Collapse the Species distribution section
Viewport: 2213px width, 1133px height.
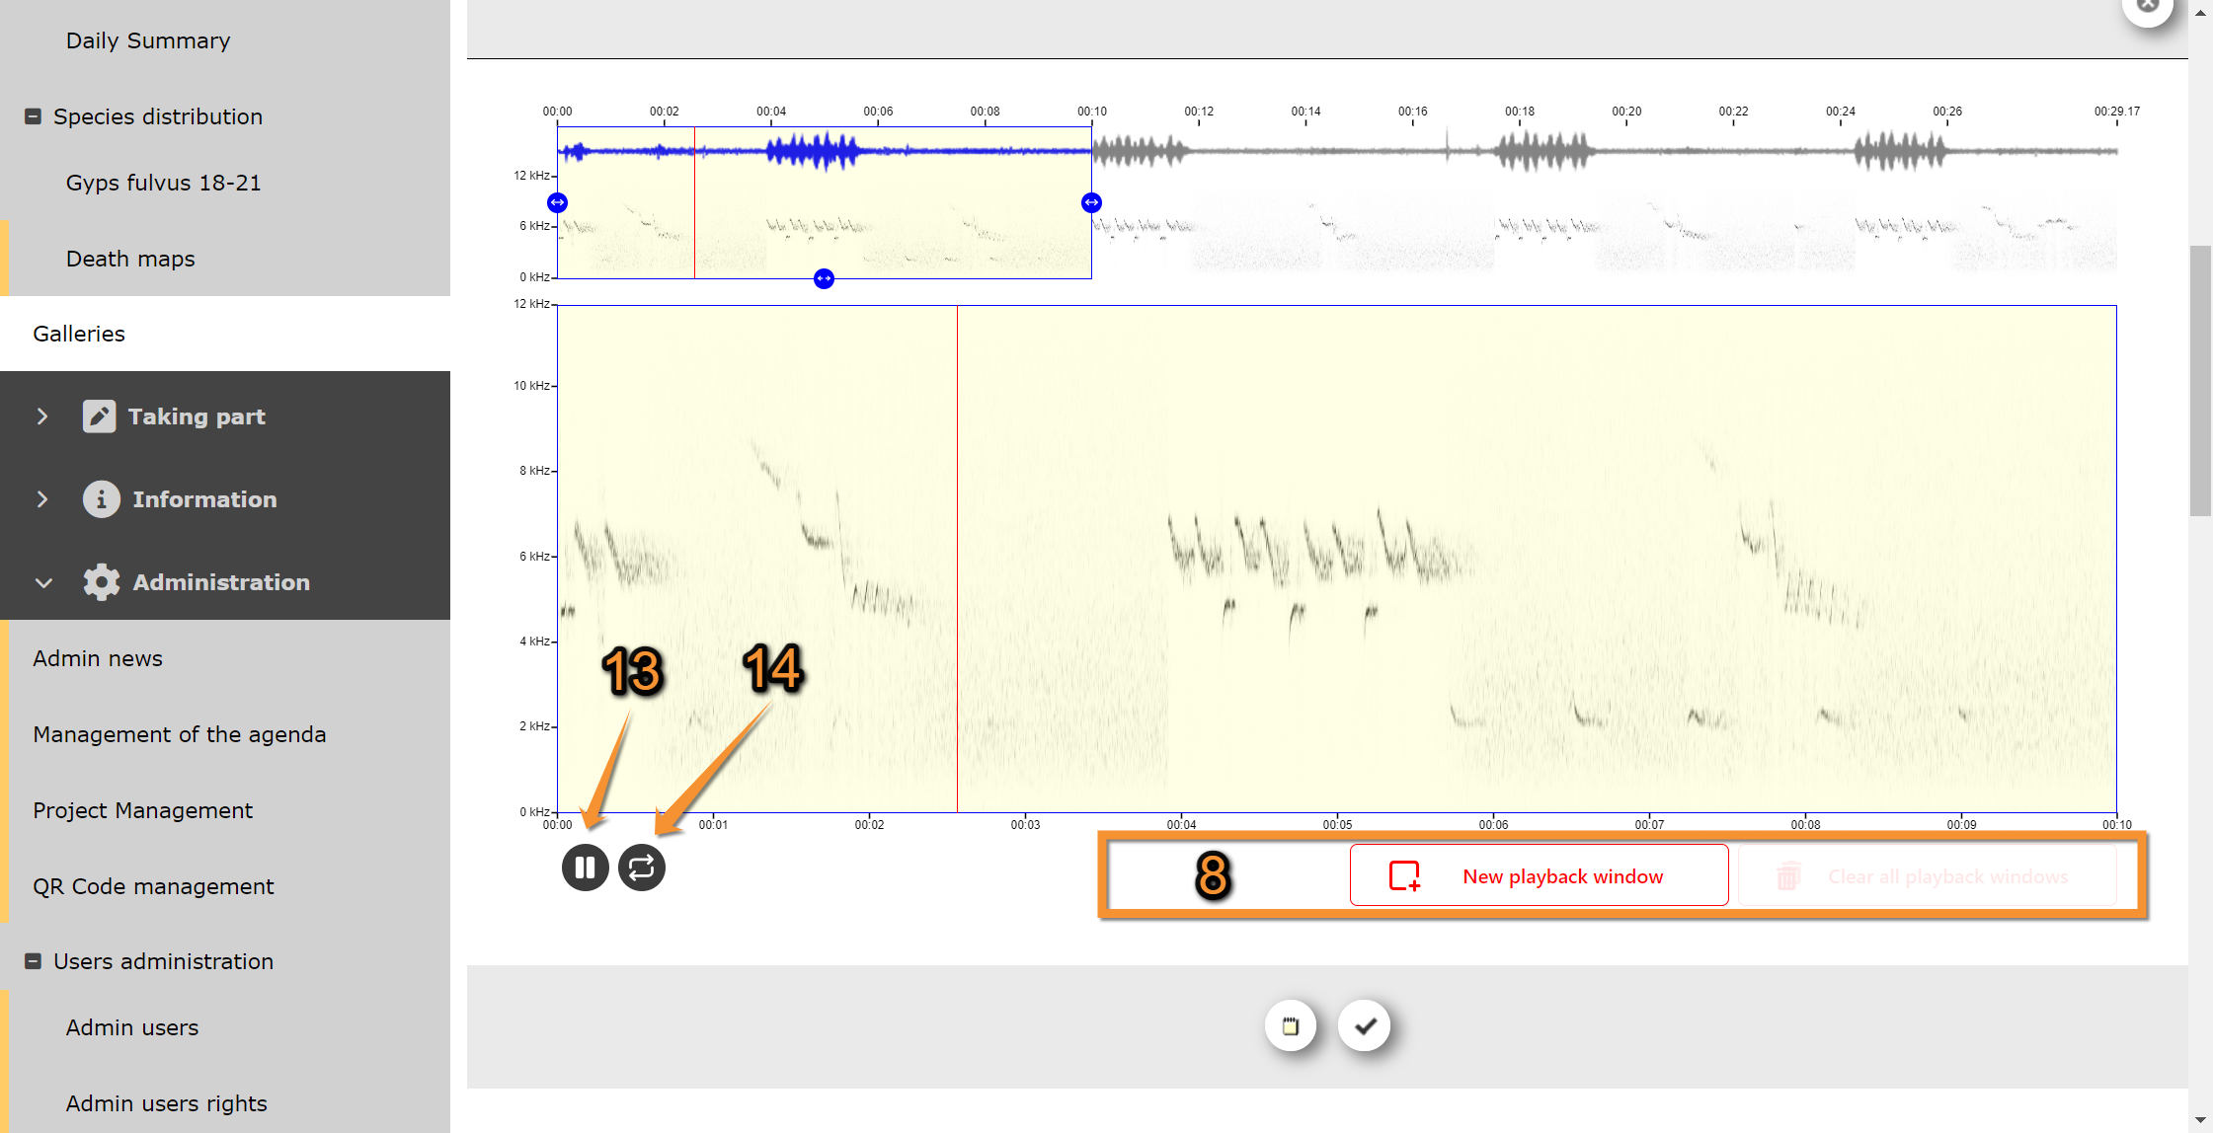33,116
